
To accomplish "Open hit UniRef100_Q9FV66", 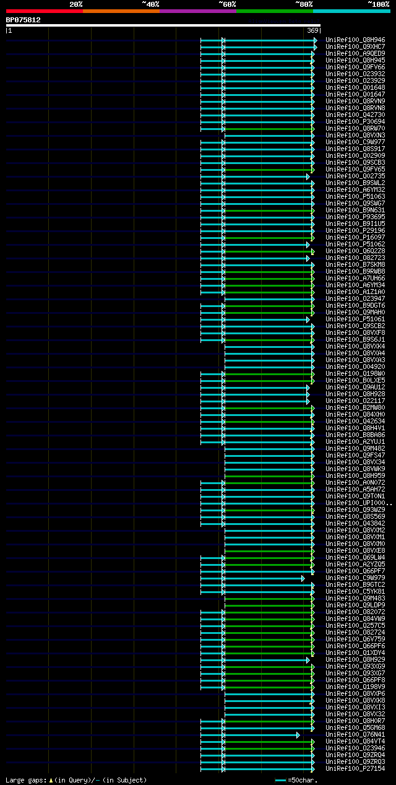I will 356,67.
